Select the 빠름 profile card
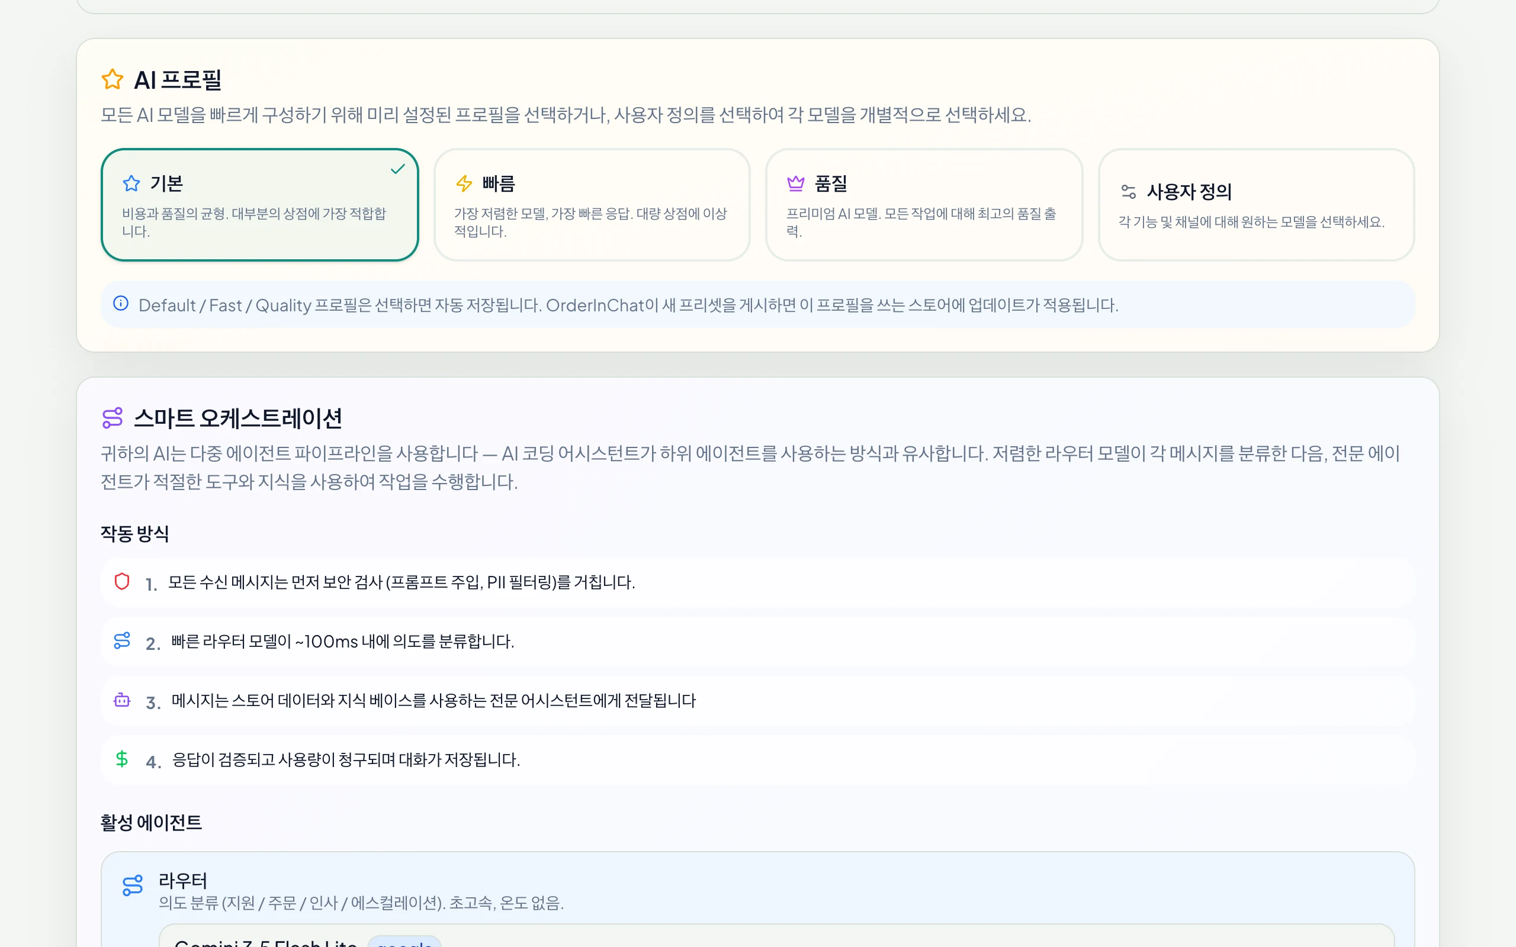Viewport: 1516px width, 947px height. click(x=592, y=205)
